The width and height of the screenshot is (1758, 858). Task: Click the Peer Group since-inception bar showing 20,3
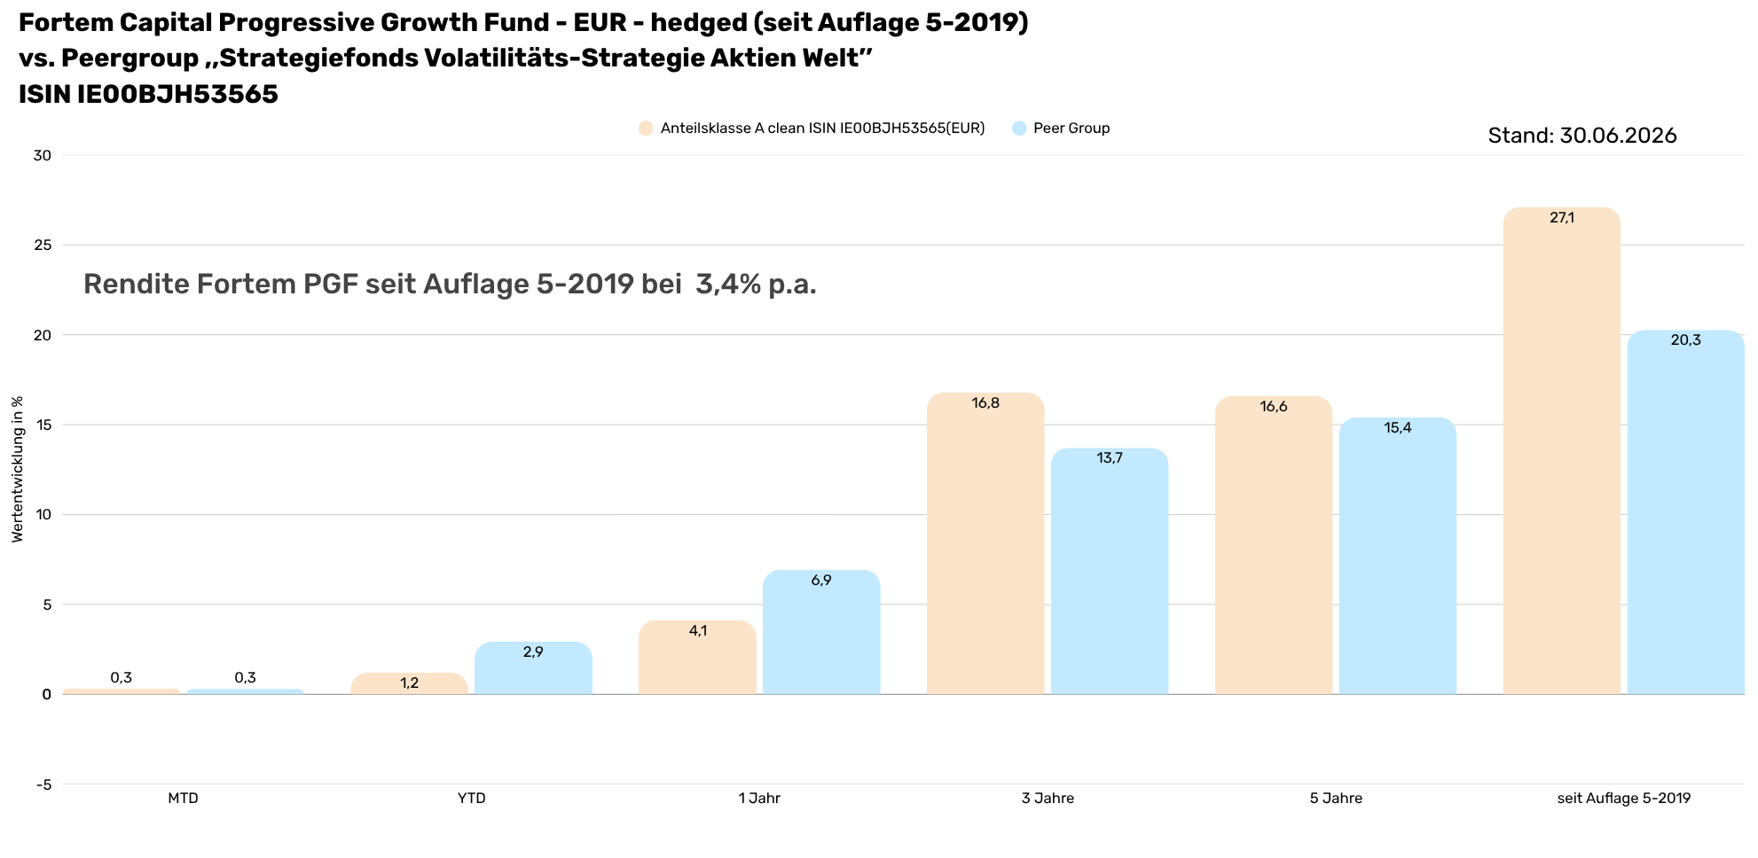coord(1686,512)
